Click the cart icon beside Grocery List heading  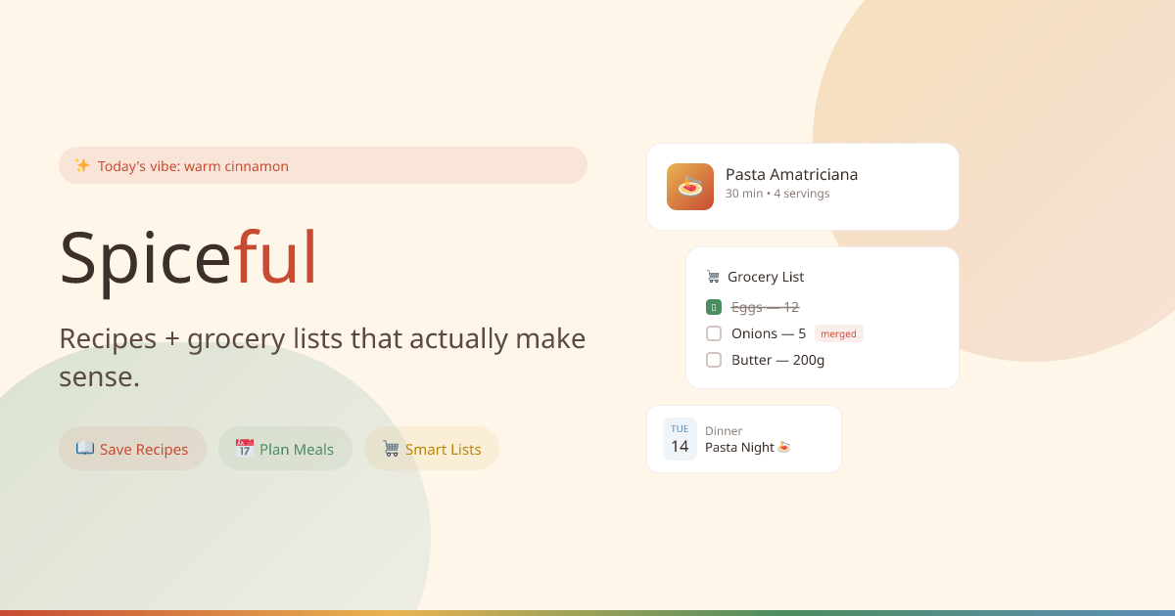tap(711, 277)
